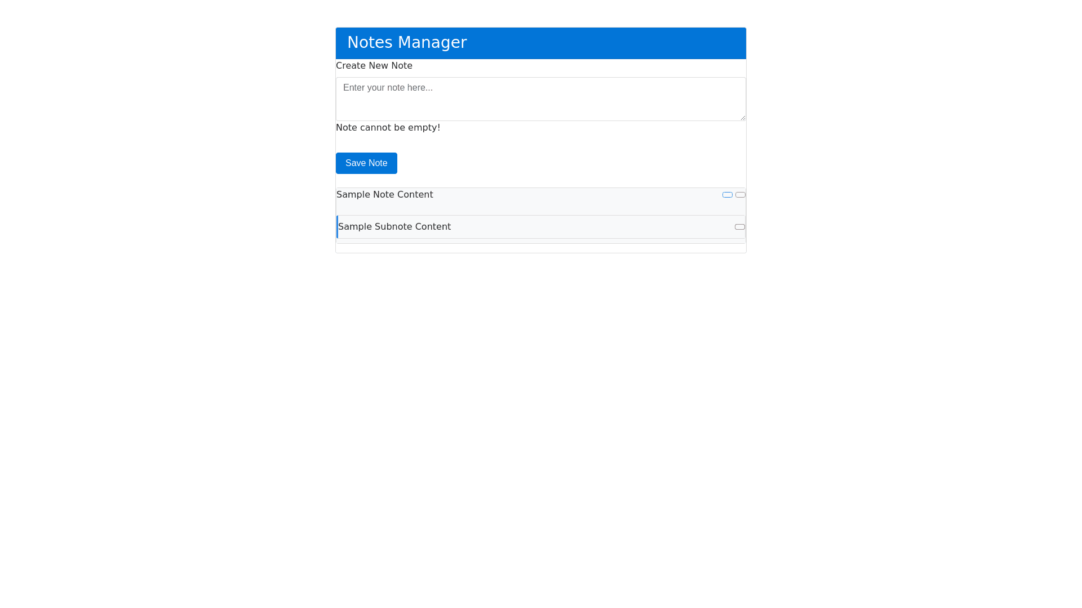Click the white panel bottom margin under notes
Screen dimensions: 1082x608
[541, 248]
